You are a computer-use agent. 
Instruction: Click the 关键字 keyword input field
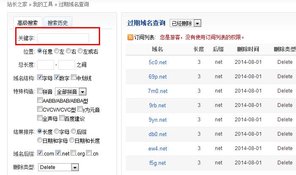point(63,38)
